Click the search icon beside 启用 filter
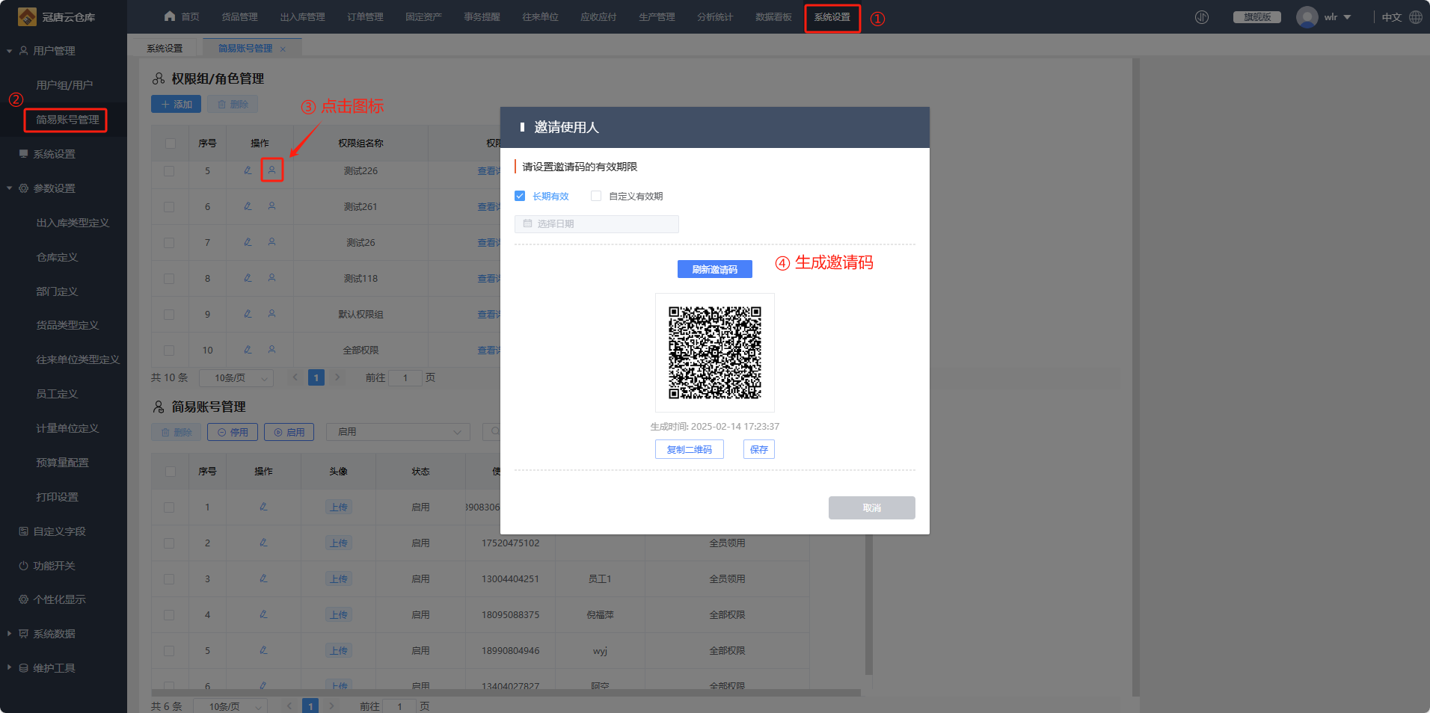This screenshot has width=1430, height=713. pos(494,432)
